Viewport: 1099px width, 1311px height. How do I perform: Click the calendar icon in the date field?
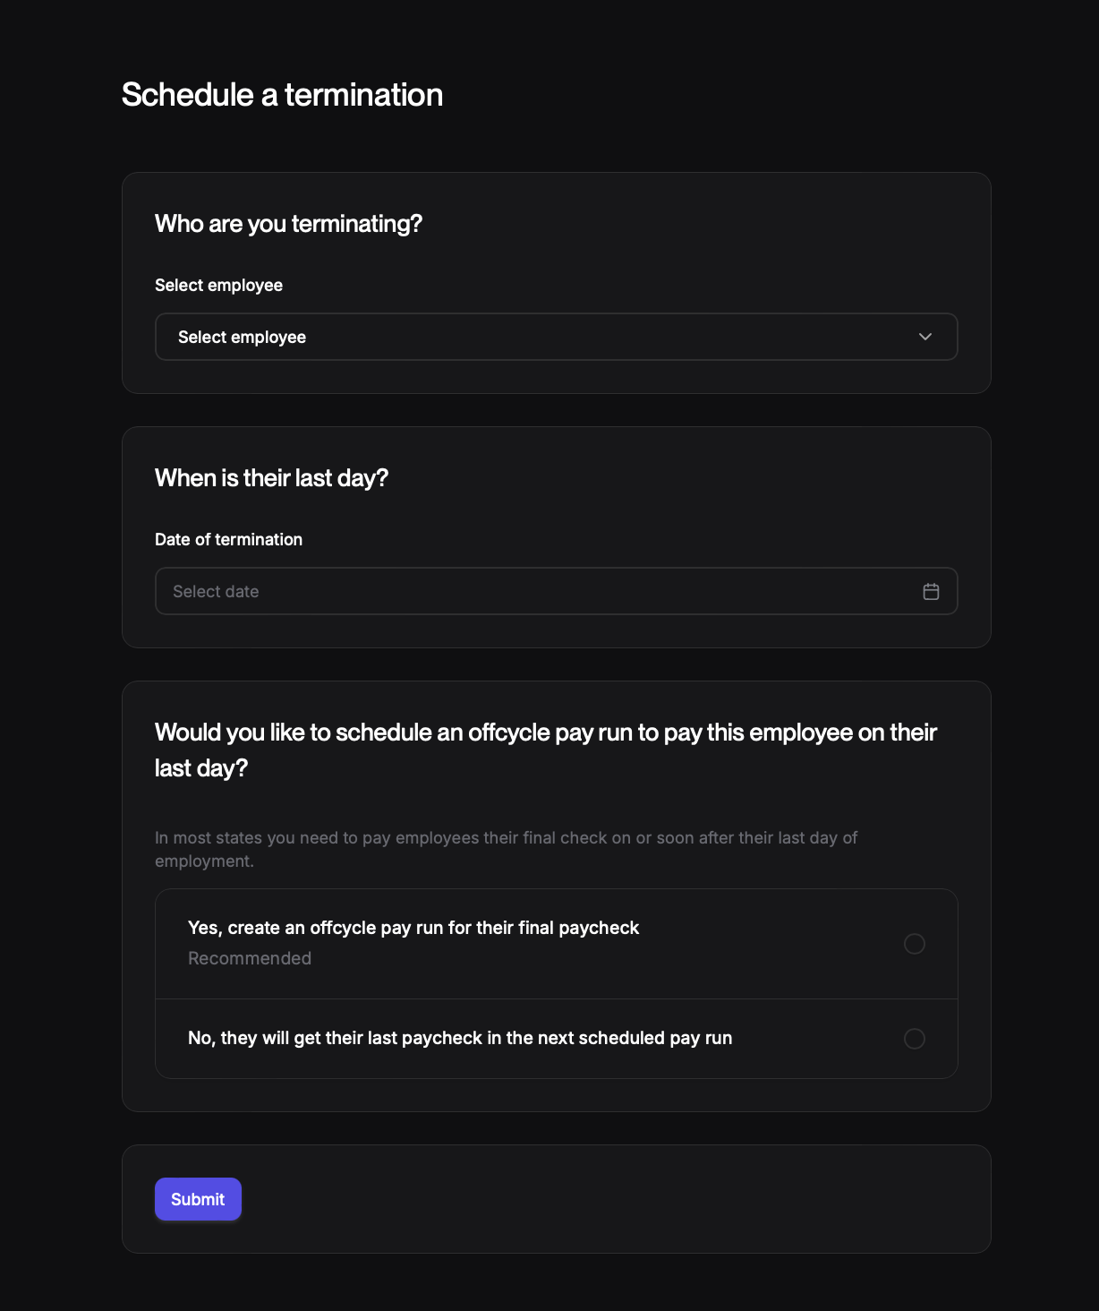[x=931, y=591]
